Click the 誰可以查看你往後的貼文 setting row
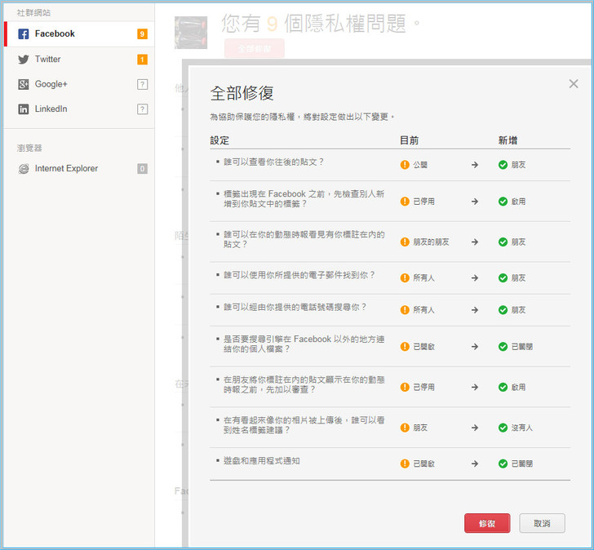594x550 pixels. pos(274,162)
